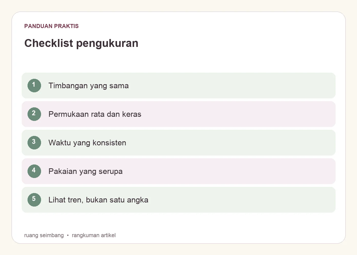
Task: Select the text 'Pakaian yang serupa'
Action: (x=85, y=171)
